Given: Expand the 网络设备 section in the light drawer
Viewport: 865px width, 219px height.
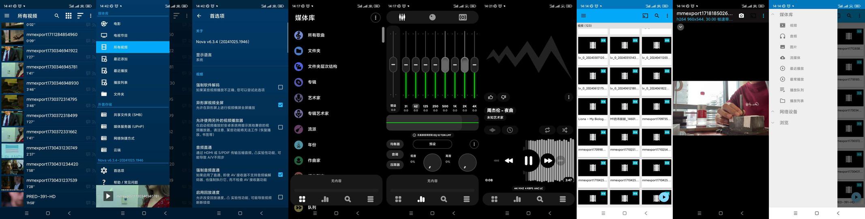Looking at the screenshot, I should coord(773,112).
